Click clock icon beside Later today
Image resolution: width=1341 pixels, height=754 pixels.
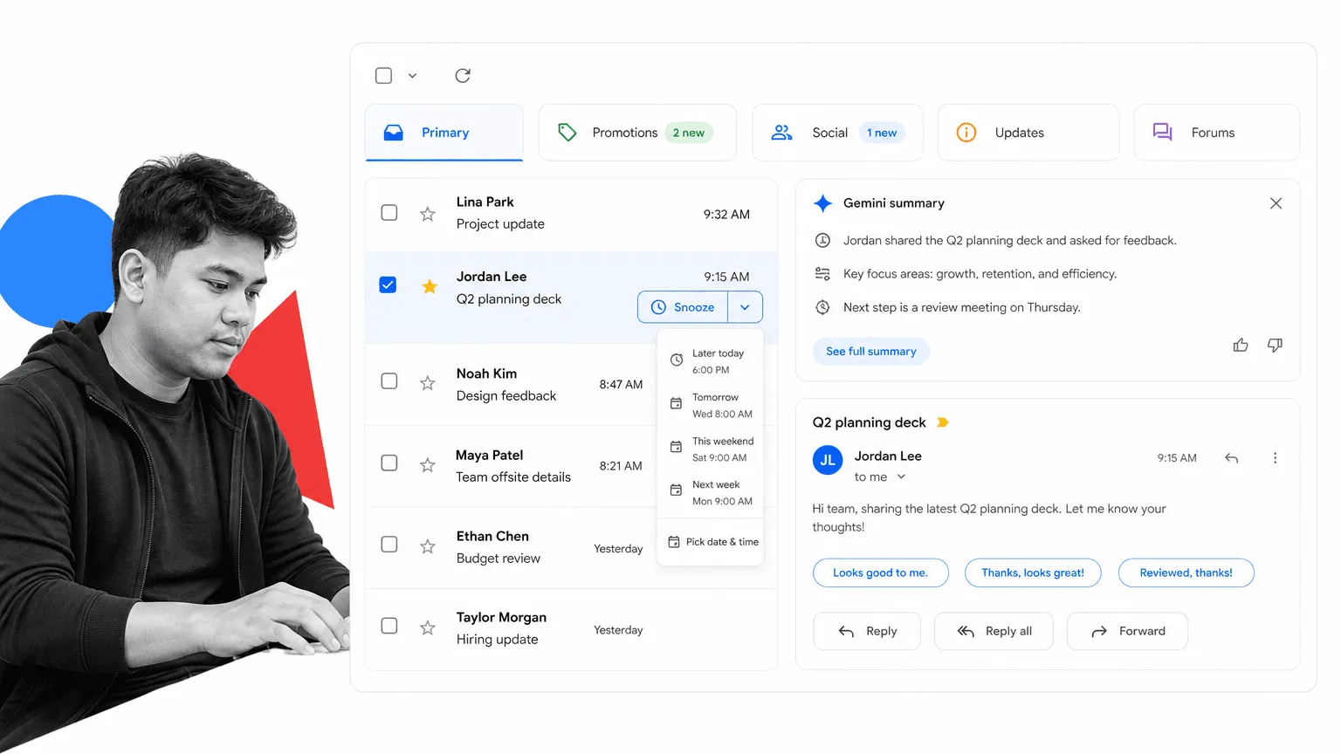[677, 360]
